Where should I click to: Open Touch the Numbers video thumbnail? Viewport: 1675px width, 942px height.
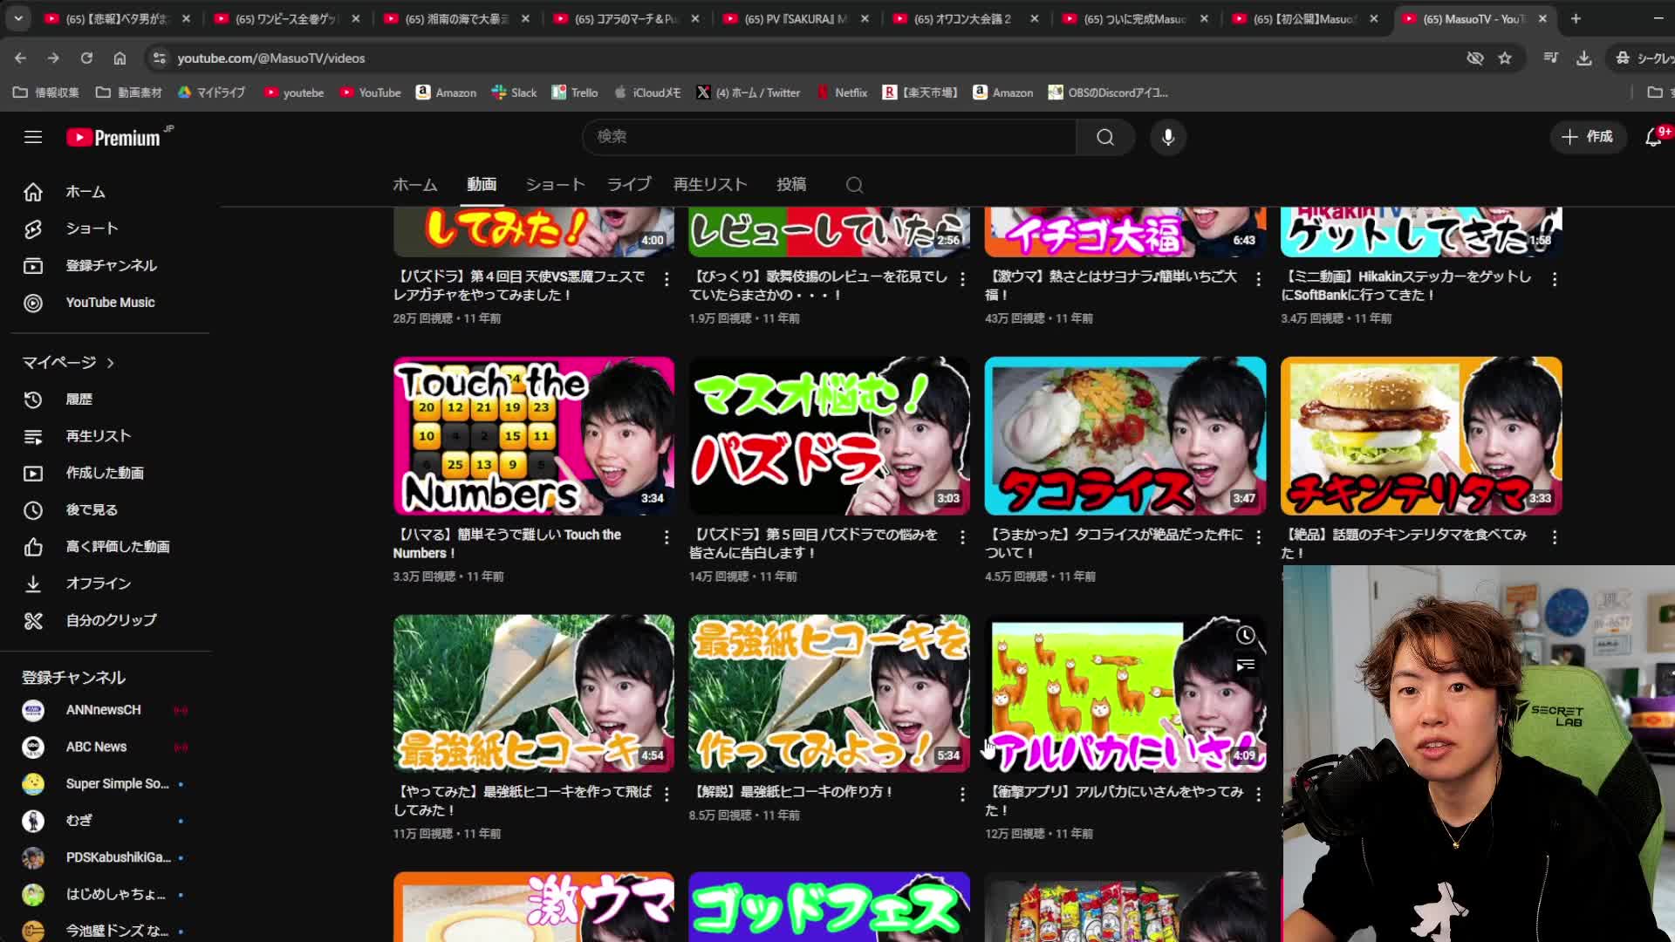(533, 435)
